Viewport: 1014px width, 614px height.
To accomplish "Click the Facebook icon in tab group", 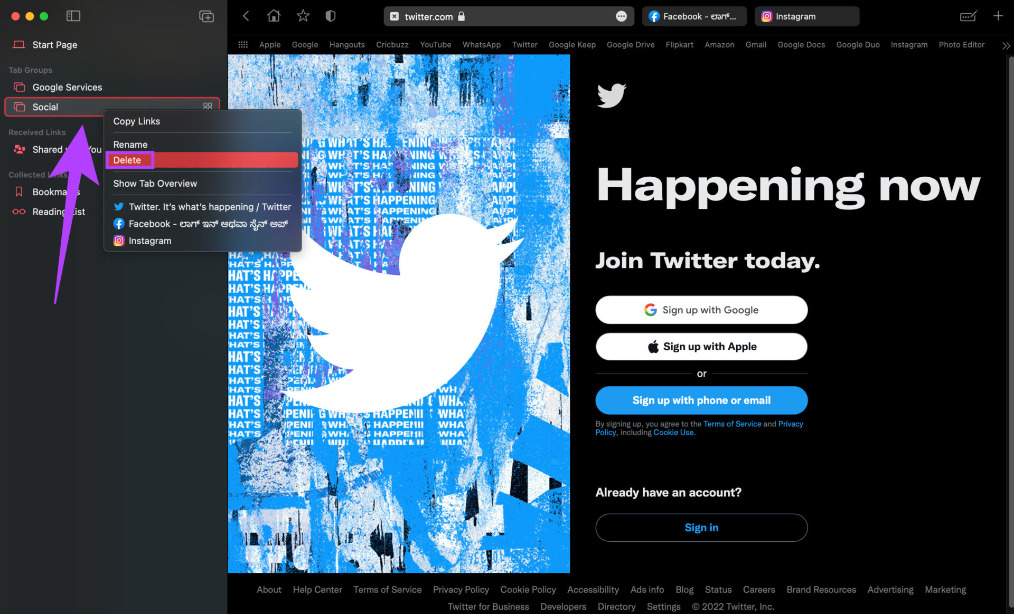I will click(x=118, y=224).
